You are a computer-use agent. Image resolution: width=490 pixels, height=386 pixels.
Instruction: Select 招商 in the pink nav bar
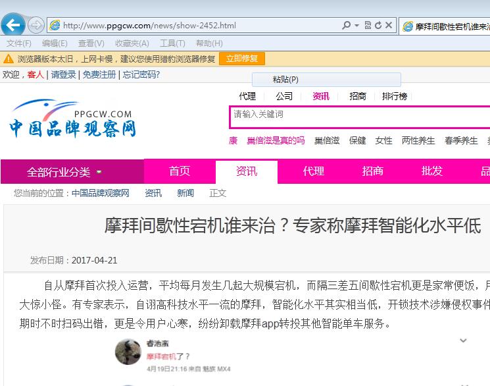372,171
